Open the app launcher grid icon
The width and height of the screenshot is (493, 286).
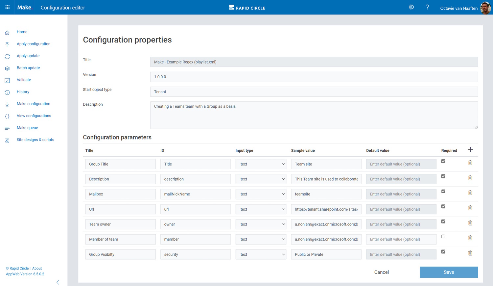tap(7, 7)
